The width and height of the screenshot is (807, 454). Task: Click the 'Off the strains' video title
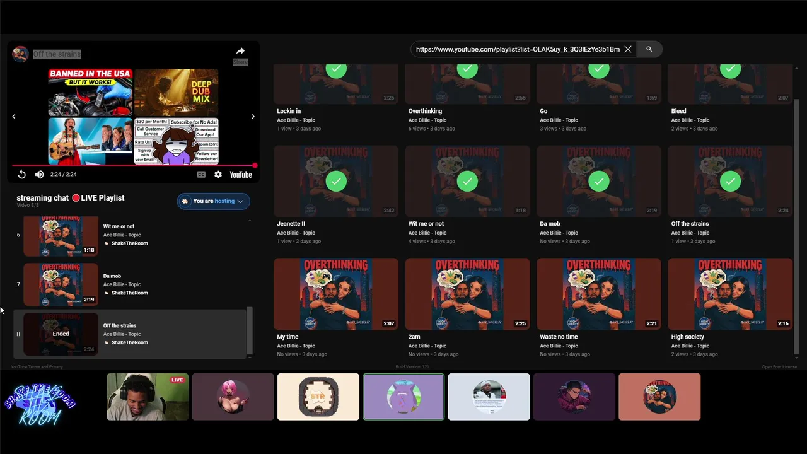click(57, 54)
